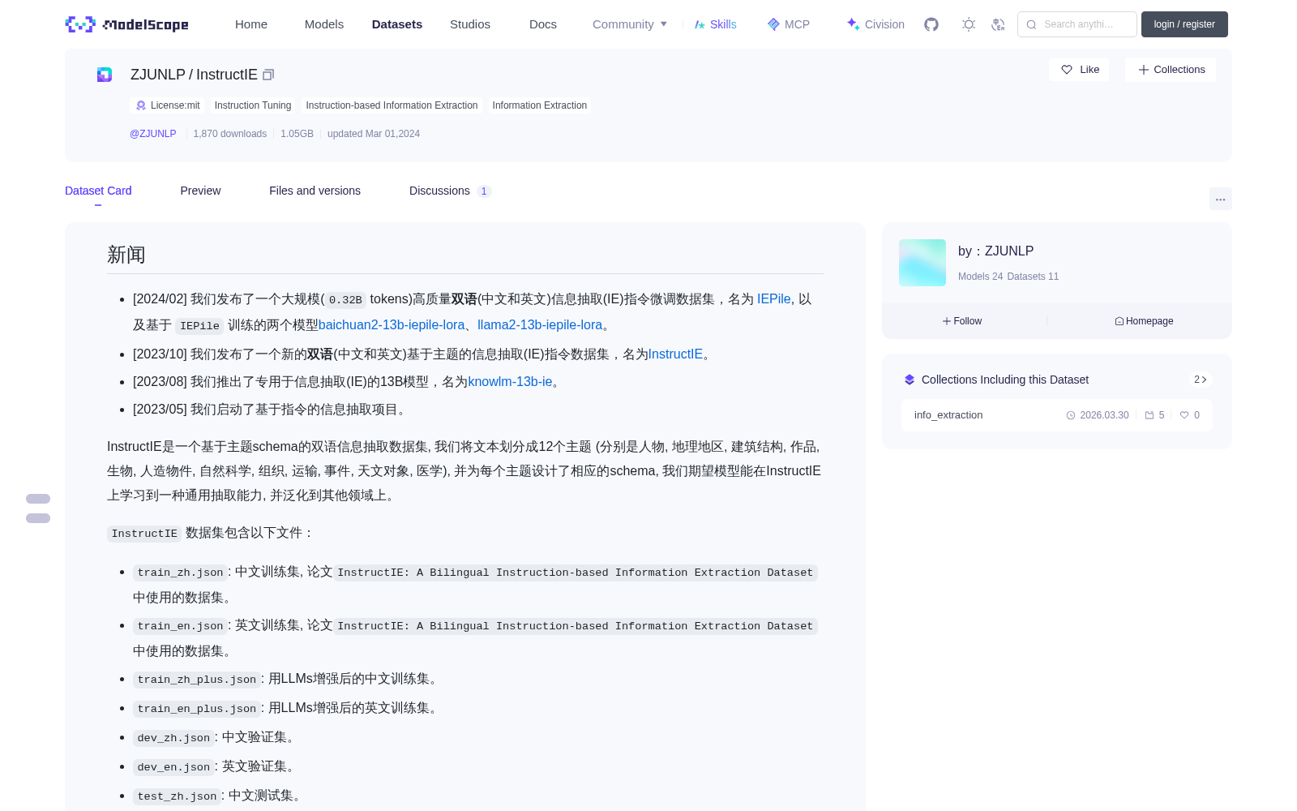Click the floating side widget upper bar
This screenshot has height=811, width=1297.
pyautogui.click(x=38, y=499)
